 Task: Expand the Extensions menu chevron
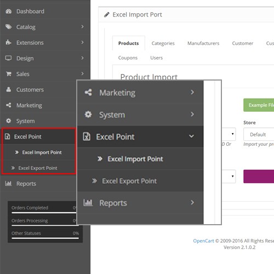[x=82, y=42]
